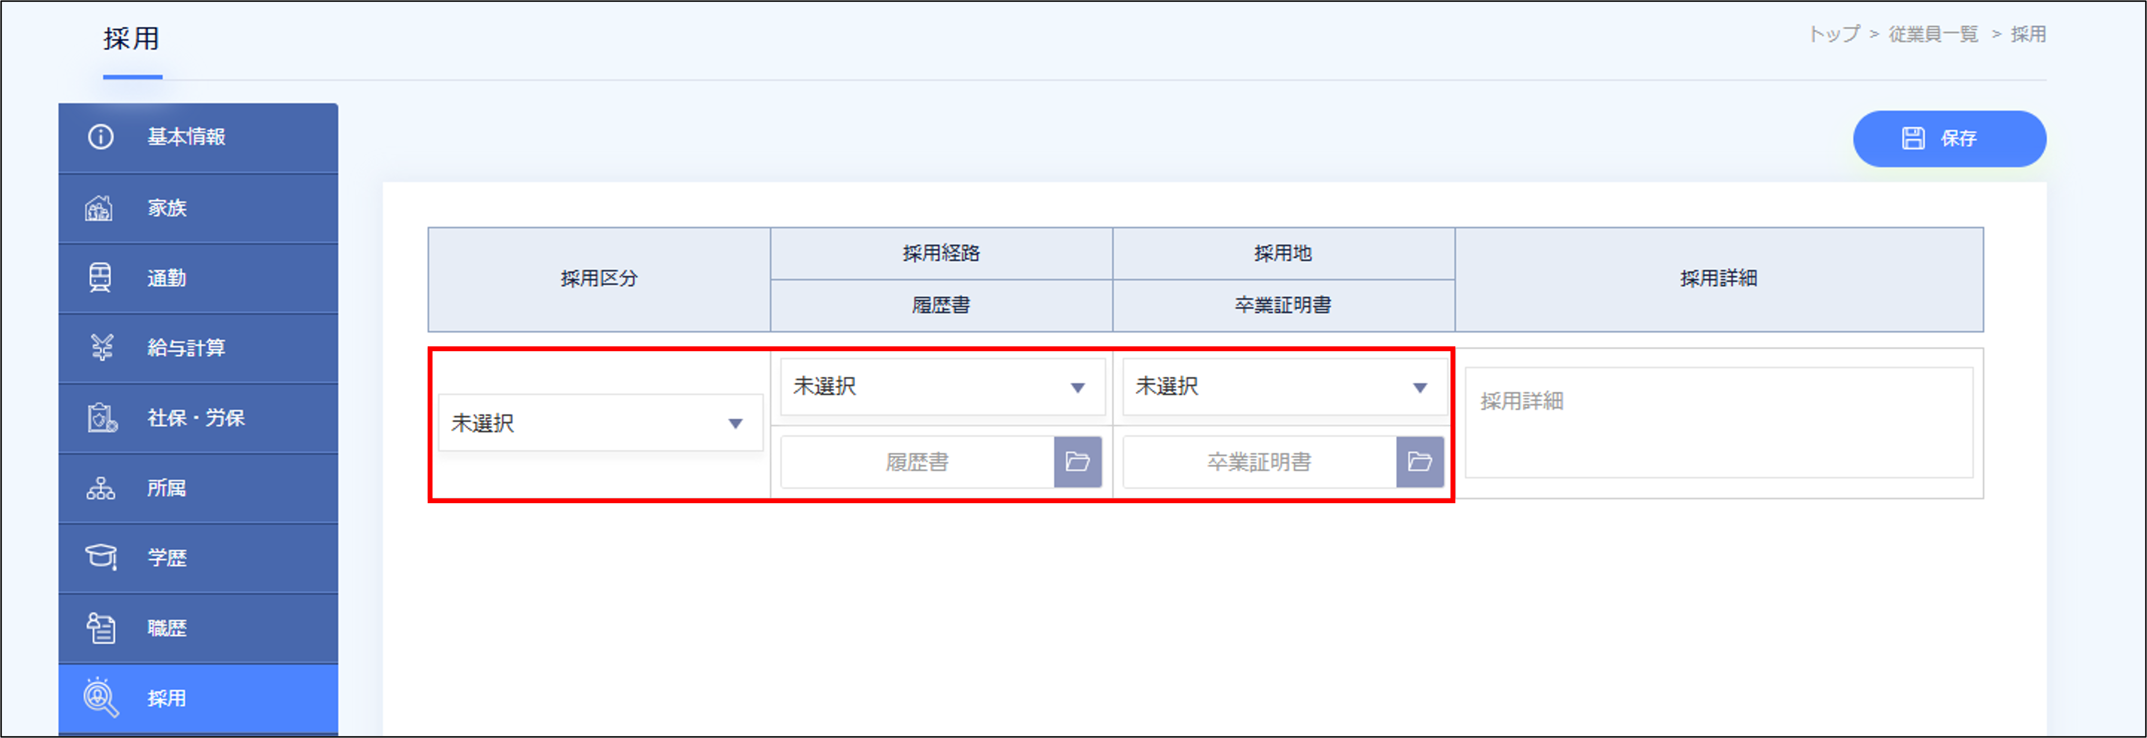
Task: Click the 採用地 column header
Action: 1283,253
